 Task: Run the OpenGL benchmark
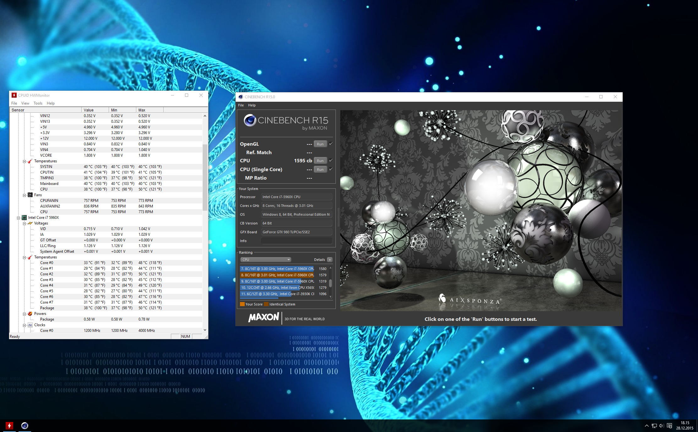point(320,144)
